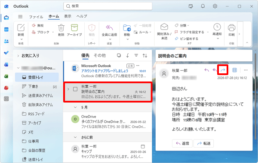Show more ribbon commands right chevron
The height and width of the screenshot is (163, 258).
(240, 34)
